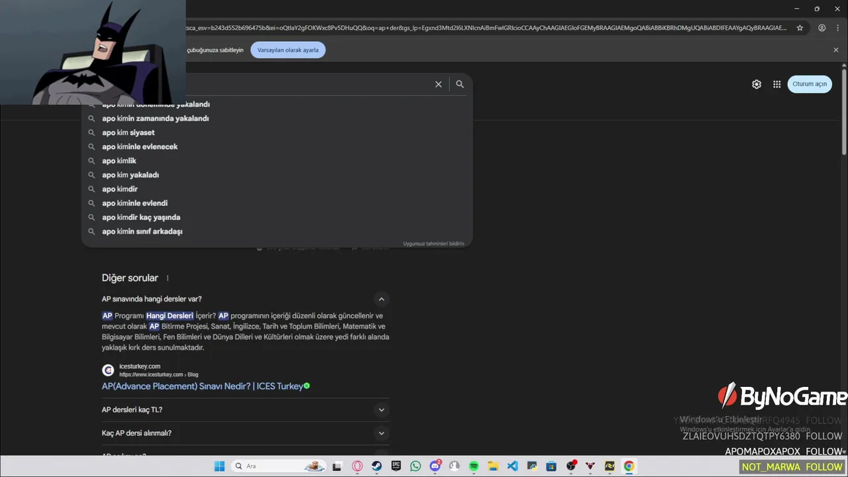Viewport: 848px width, 477px height.
Task: Click the page's vertical scrollbar thumb
Action: pyautogui.click(x=843, y=113)
